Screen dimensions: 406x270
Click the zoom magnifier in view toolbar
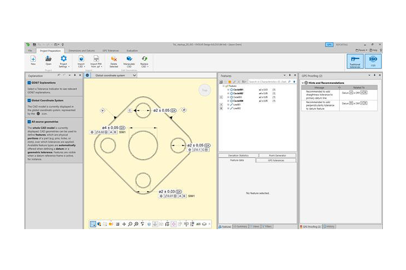pyautogui.click(x=130, y=224)
